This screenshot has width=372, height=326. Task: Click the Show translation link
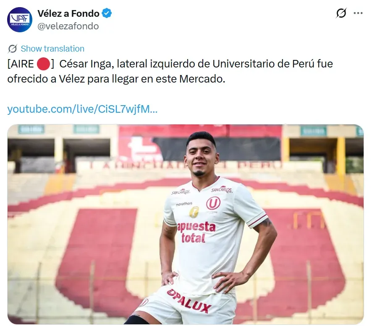pyautogui.click(x=52, y=49)
